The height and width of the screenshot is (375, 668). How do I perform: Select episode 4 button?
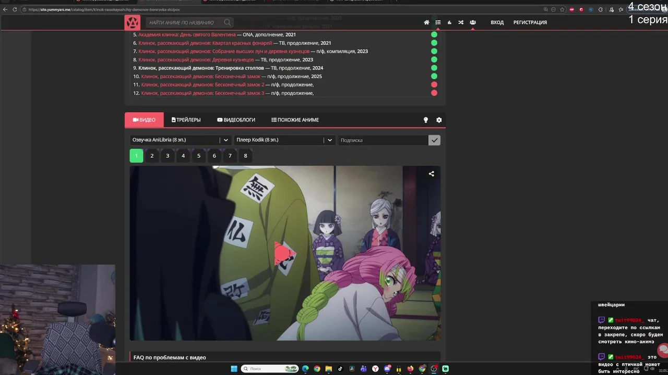(183, 156)
